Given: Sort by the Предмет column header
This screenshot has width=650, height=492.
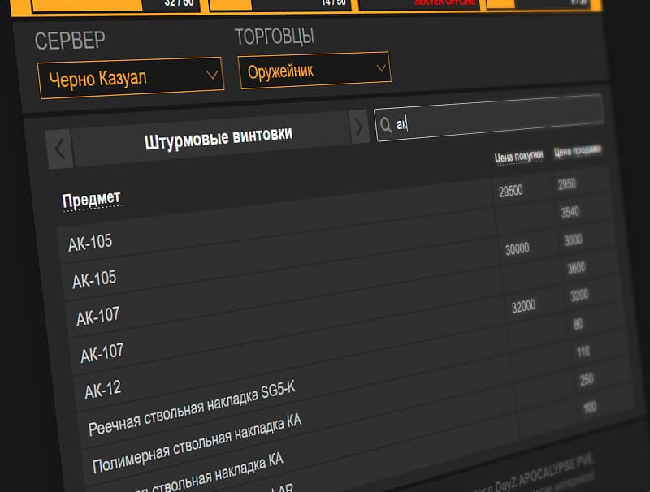Looking at the screenshot, I should click(91, 198).
